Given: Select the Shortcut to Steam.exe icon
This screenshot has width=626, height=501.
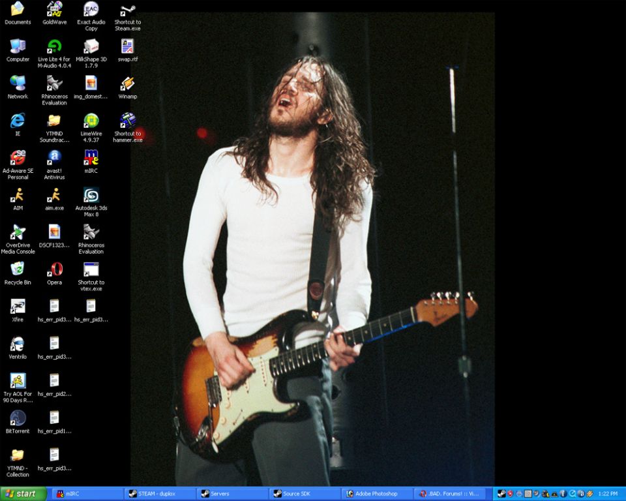Looking at the screenshot, I should [128, 16].
